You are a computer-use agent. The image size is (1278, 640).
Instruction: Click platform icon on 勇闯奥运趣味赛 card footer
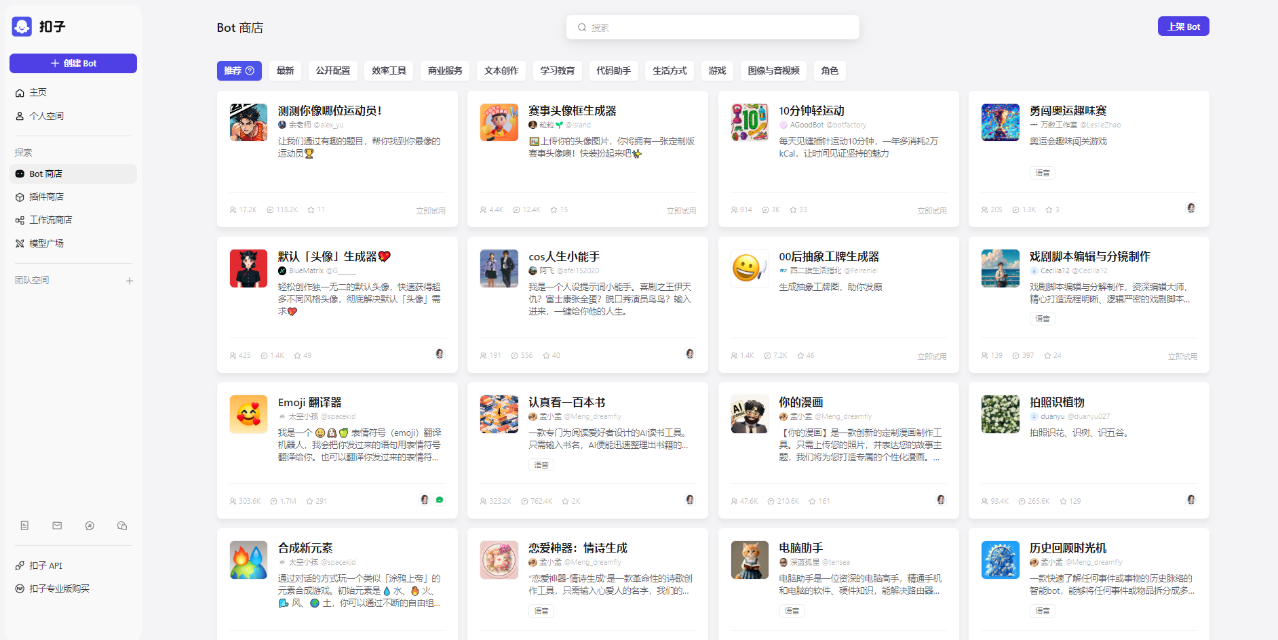(1191, 208)
